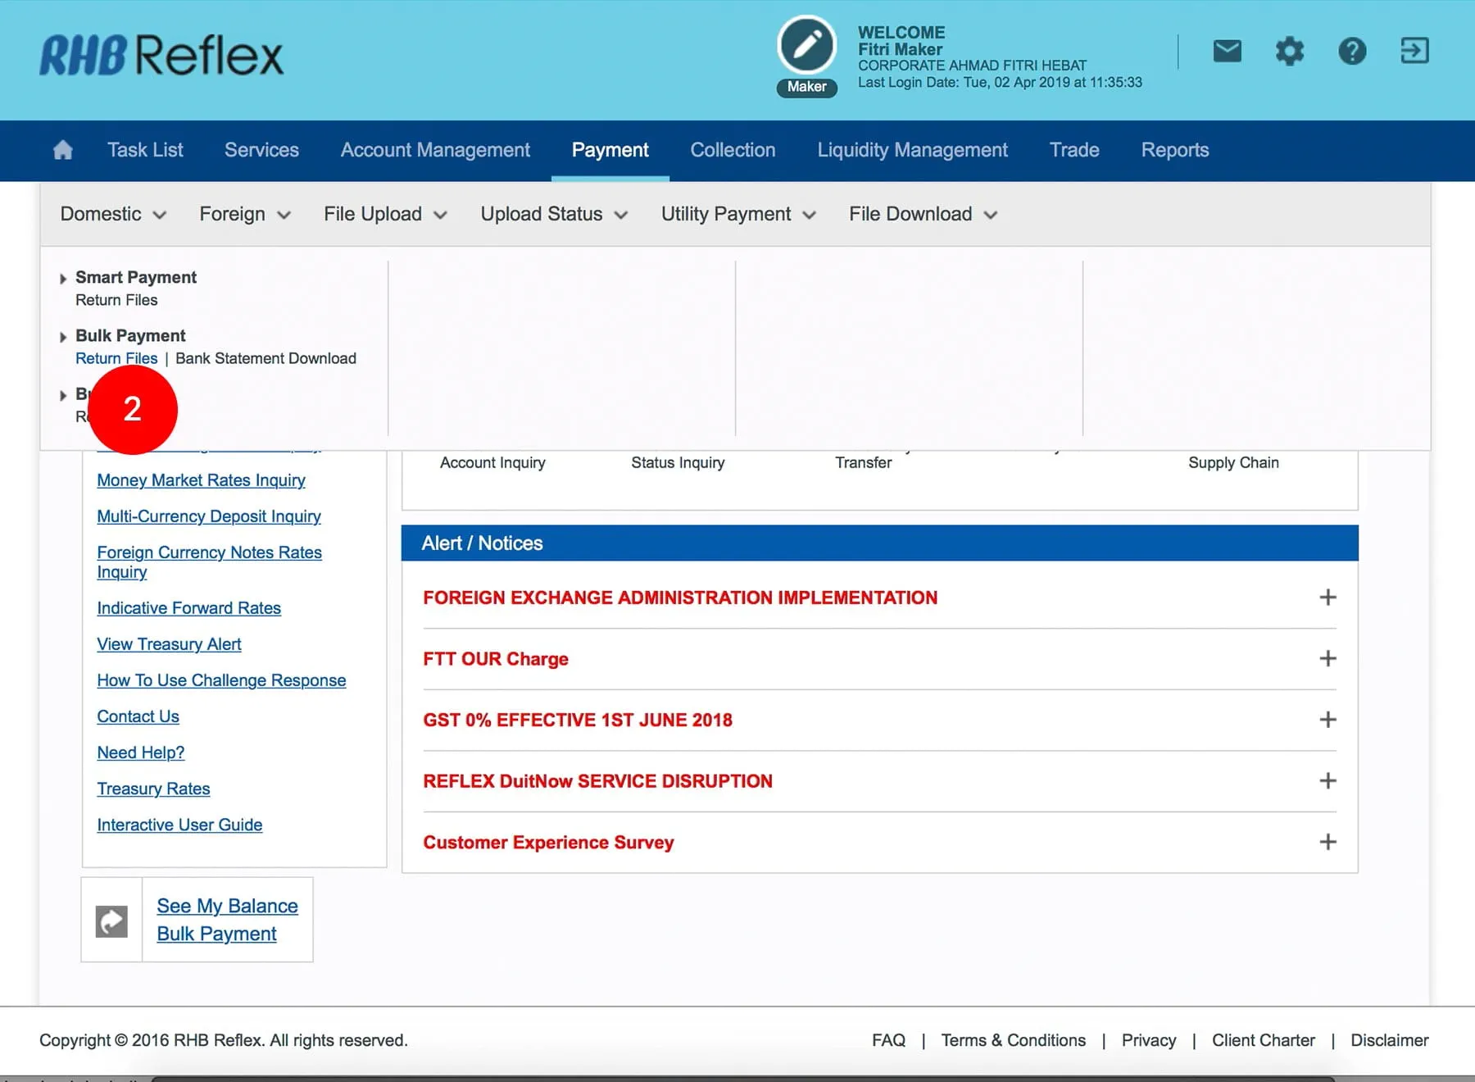Expand the Foreign Exchange Administration notice
Image resolution: width=1475 pixels, height=1082 pixels.
click(1327, 598)
